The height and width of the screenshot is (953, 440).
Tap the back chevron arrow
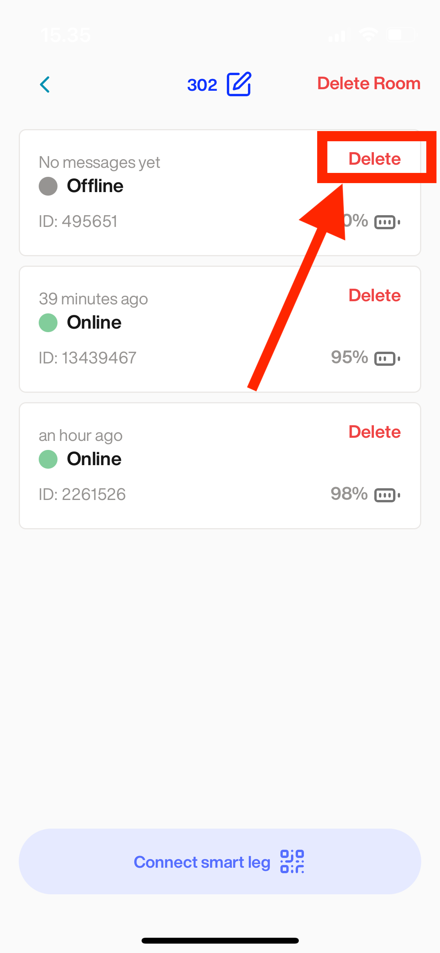pyautogui.click(x=45, y=85)
